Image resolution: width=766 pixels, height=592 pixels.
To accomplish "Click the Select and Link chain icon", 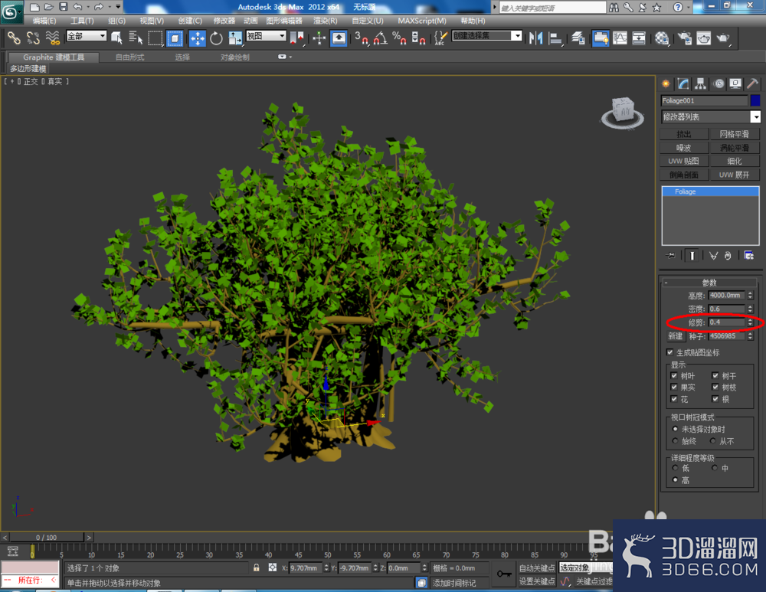I will coord(14,38).
